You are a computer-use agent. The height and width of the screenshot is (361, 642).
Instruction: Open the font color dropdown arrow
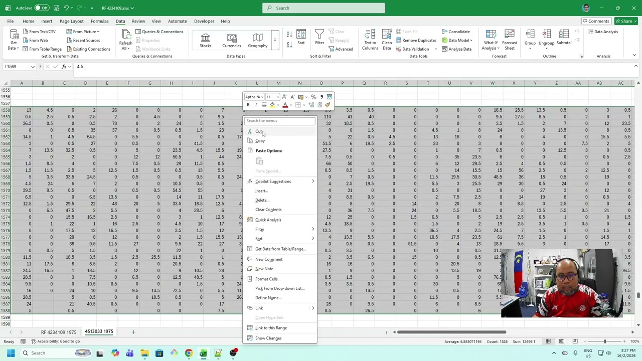[x=291, y=105]
